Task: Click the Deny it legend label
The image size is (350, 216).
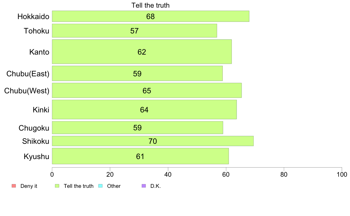Action: 29,186
